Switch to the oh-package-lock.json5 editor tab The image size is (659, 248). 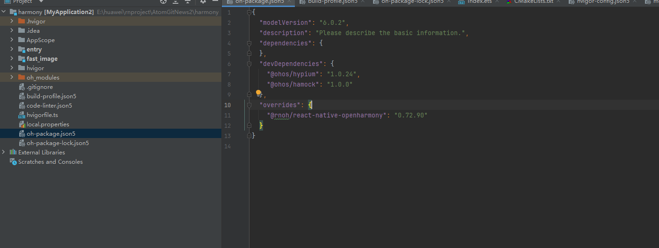coord(412,2)
